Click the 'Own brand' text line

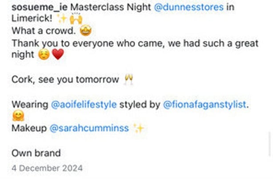pos(36,153)
